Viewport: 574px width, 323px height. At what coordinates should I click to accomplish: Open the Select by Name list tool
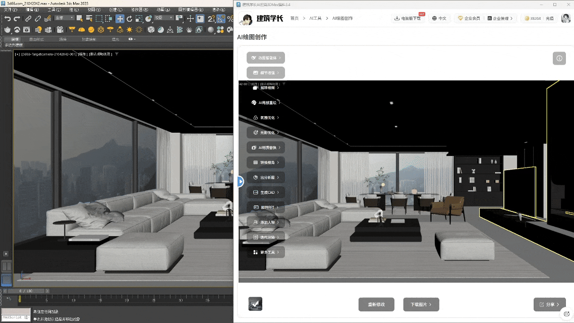89,18
